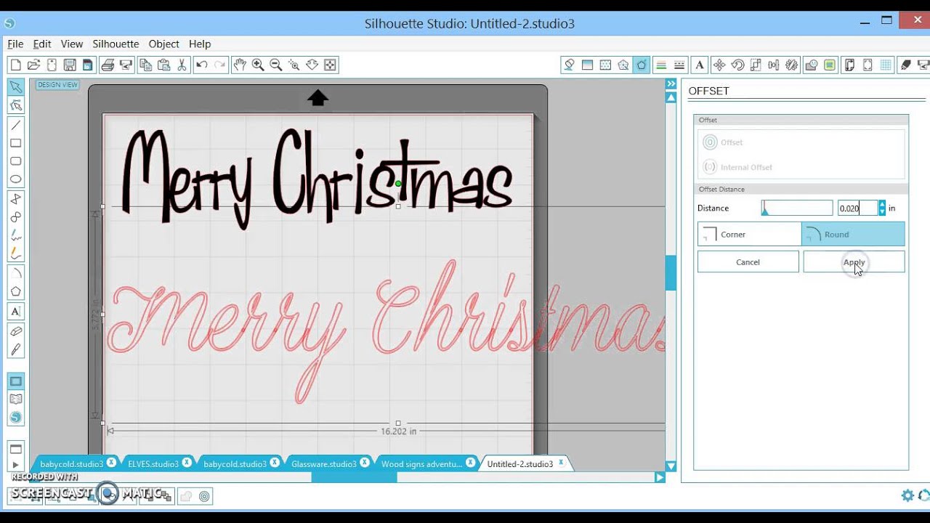Activate the Knife tool
This screenshot has height=523, width=930.
(x=15, y=349)
